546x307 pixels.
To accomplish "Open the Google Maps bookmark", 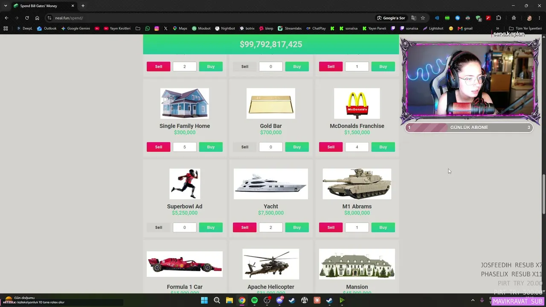I will pos(180,29).
